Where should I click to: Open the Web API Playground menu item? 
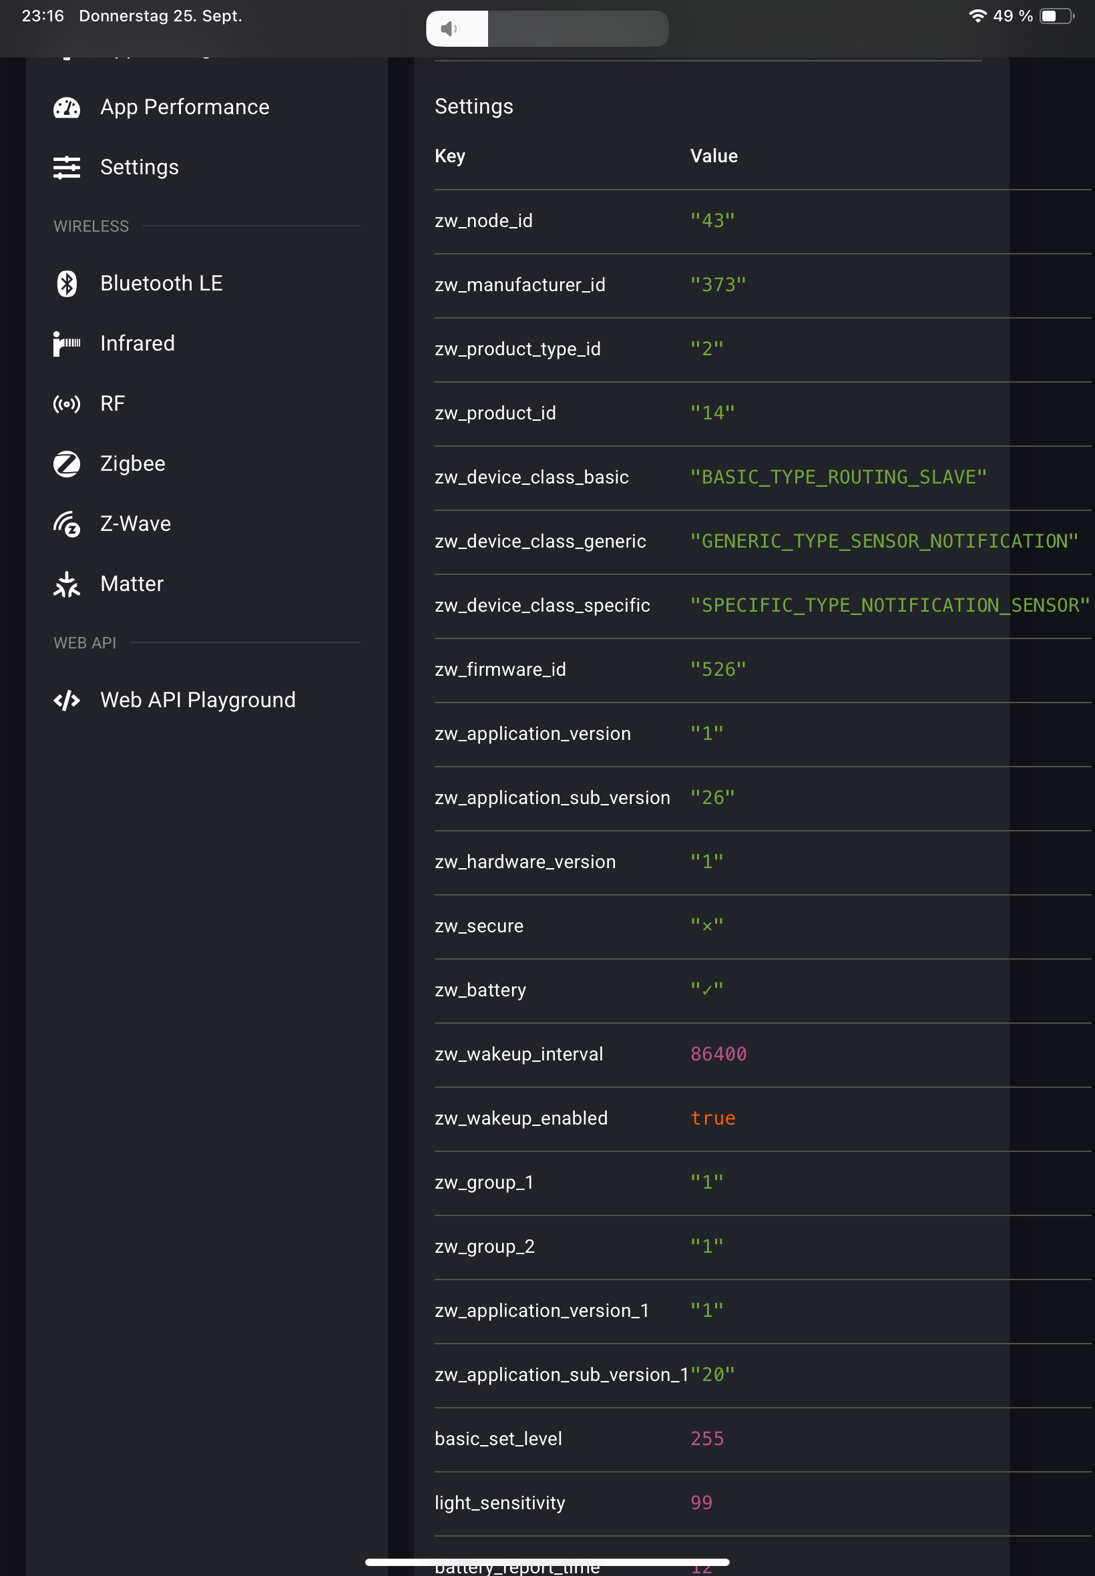point(198,700)
